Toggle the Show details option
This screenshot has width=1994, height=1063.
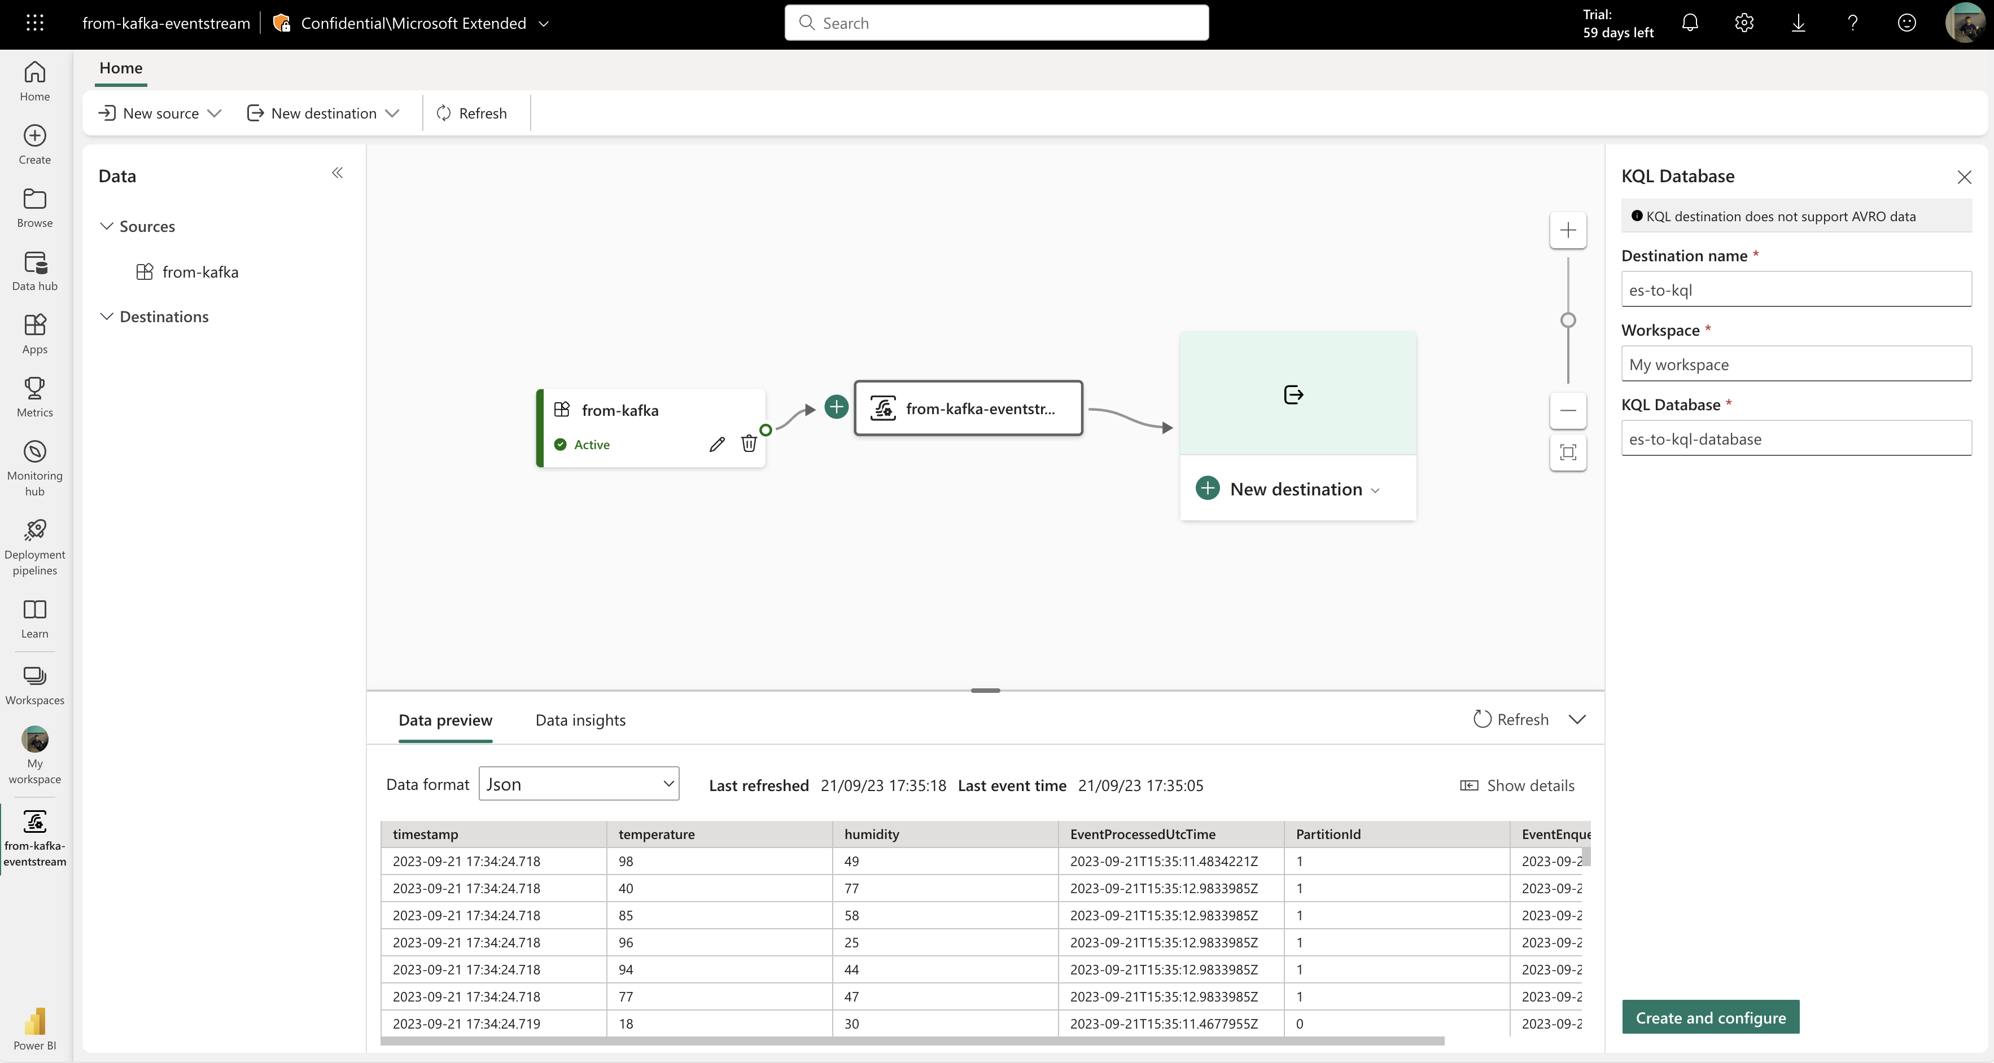(1516, 785)
